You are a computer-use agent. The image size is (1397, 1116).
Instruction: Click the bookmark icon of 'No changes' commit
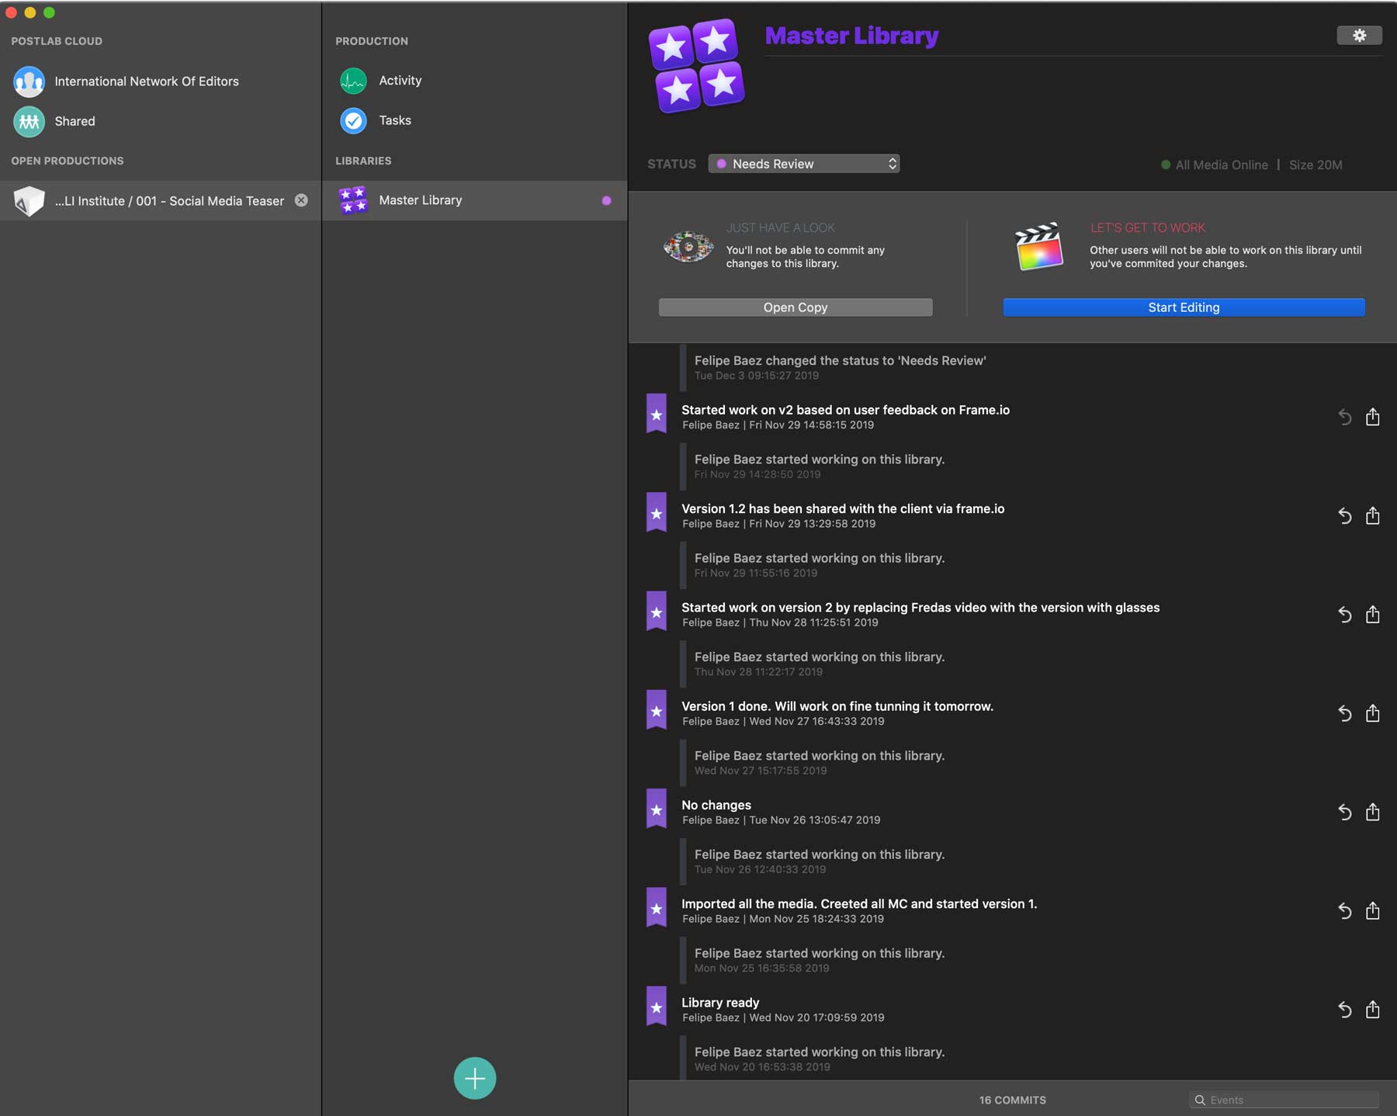pos(657,809)
